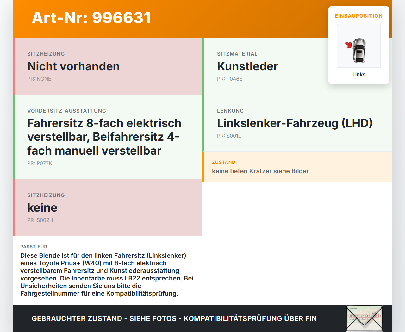Click the SITZHEIZUNG label above 'Nicht vorhanden'
This screenshot has width=405, height=332.
tap(46, 54)
